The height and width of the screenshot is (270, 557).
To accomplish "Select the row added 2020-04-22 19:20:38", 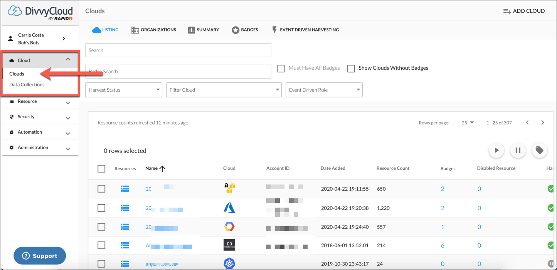I will pos(101,208).
